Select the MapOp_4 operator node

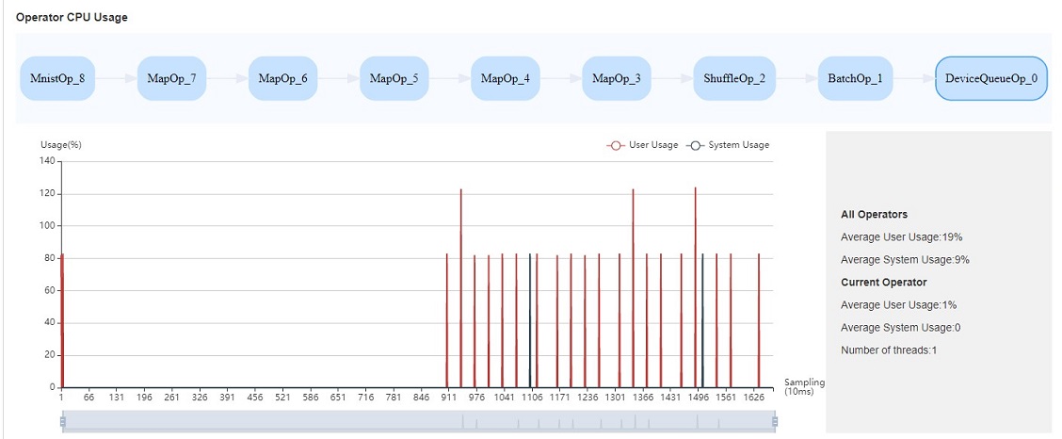[x=505, y=78]
